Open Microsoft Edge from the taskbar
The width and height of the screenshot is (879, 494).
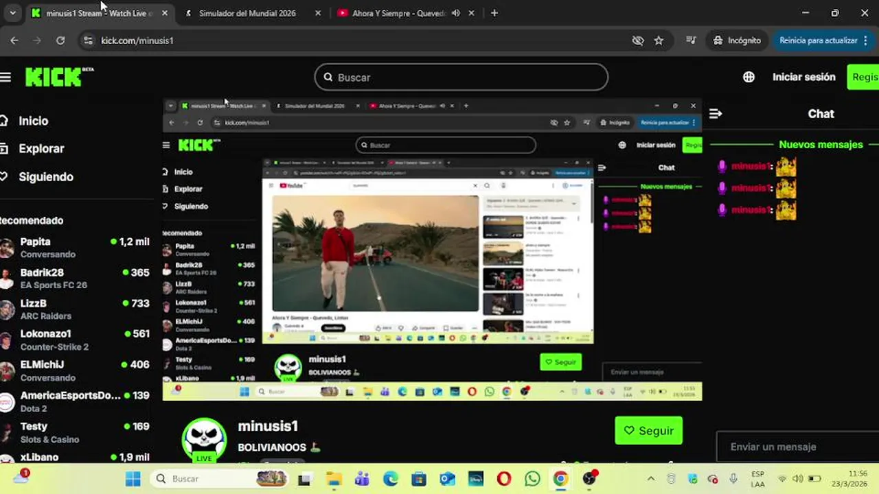(390, 479)
